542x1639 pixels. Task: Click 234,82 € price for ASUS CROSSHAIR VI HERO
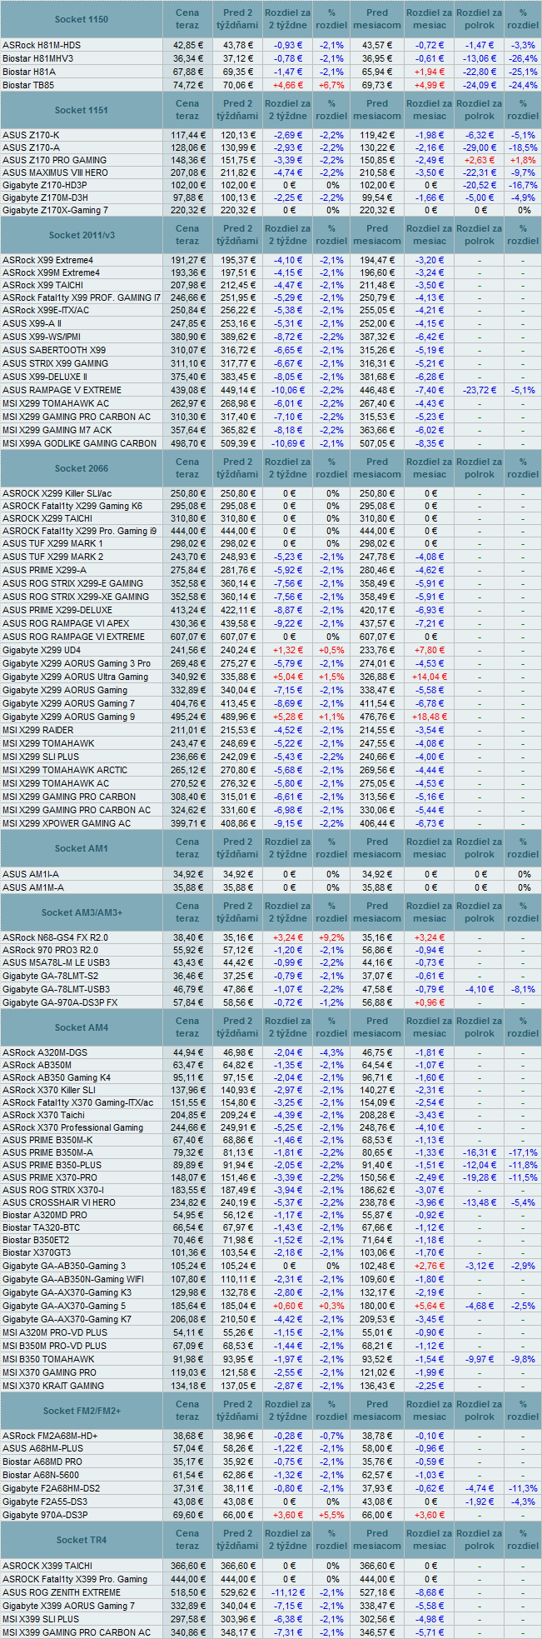(x=188, y=1202)
